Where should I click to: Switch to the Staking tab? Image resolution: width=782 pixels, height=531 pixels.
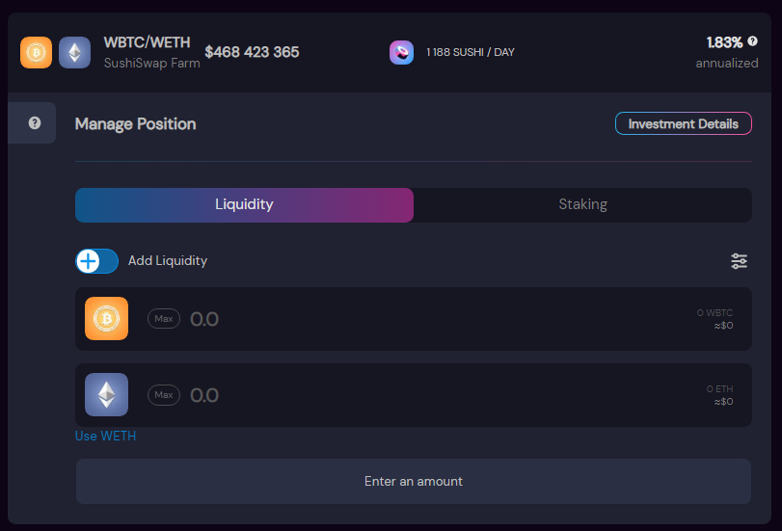tap(582, 204)
